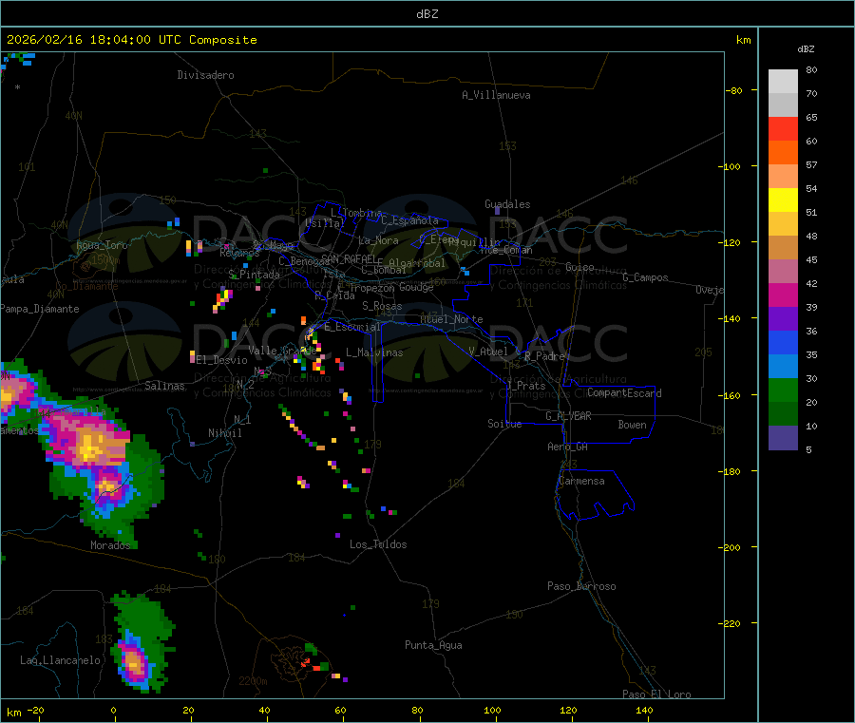Click the Atuel_Norte map label

[451, 319]
